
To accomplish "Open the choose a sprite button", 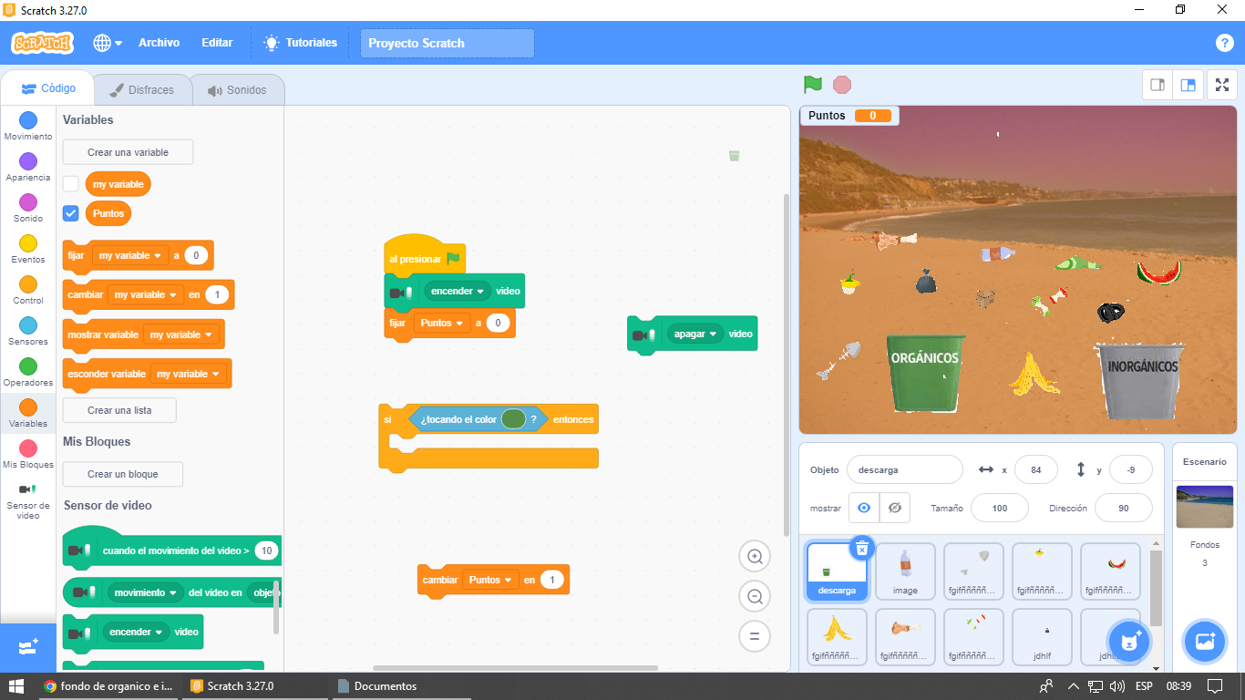I will click(1128, 642).
